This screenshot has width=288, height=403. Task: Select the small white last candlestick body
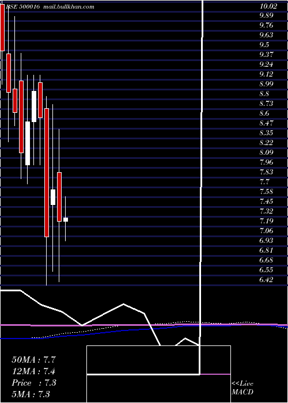66,219
